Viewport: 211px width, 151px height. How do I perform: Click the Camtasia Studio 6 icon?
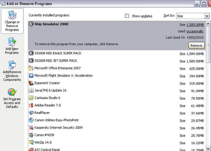coord(31,98)
